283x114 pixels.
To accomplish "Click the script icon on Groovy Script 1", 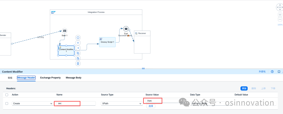I will pyautogui.click(x=101, y=39).
